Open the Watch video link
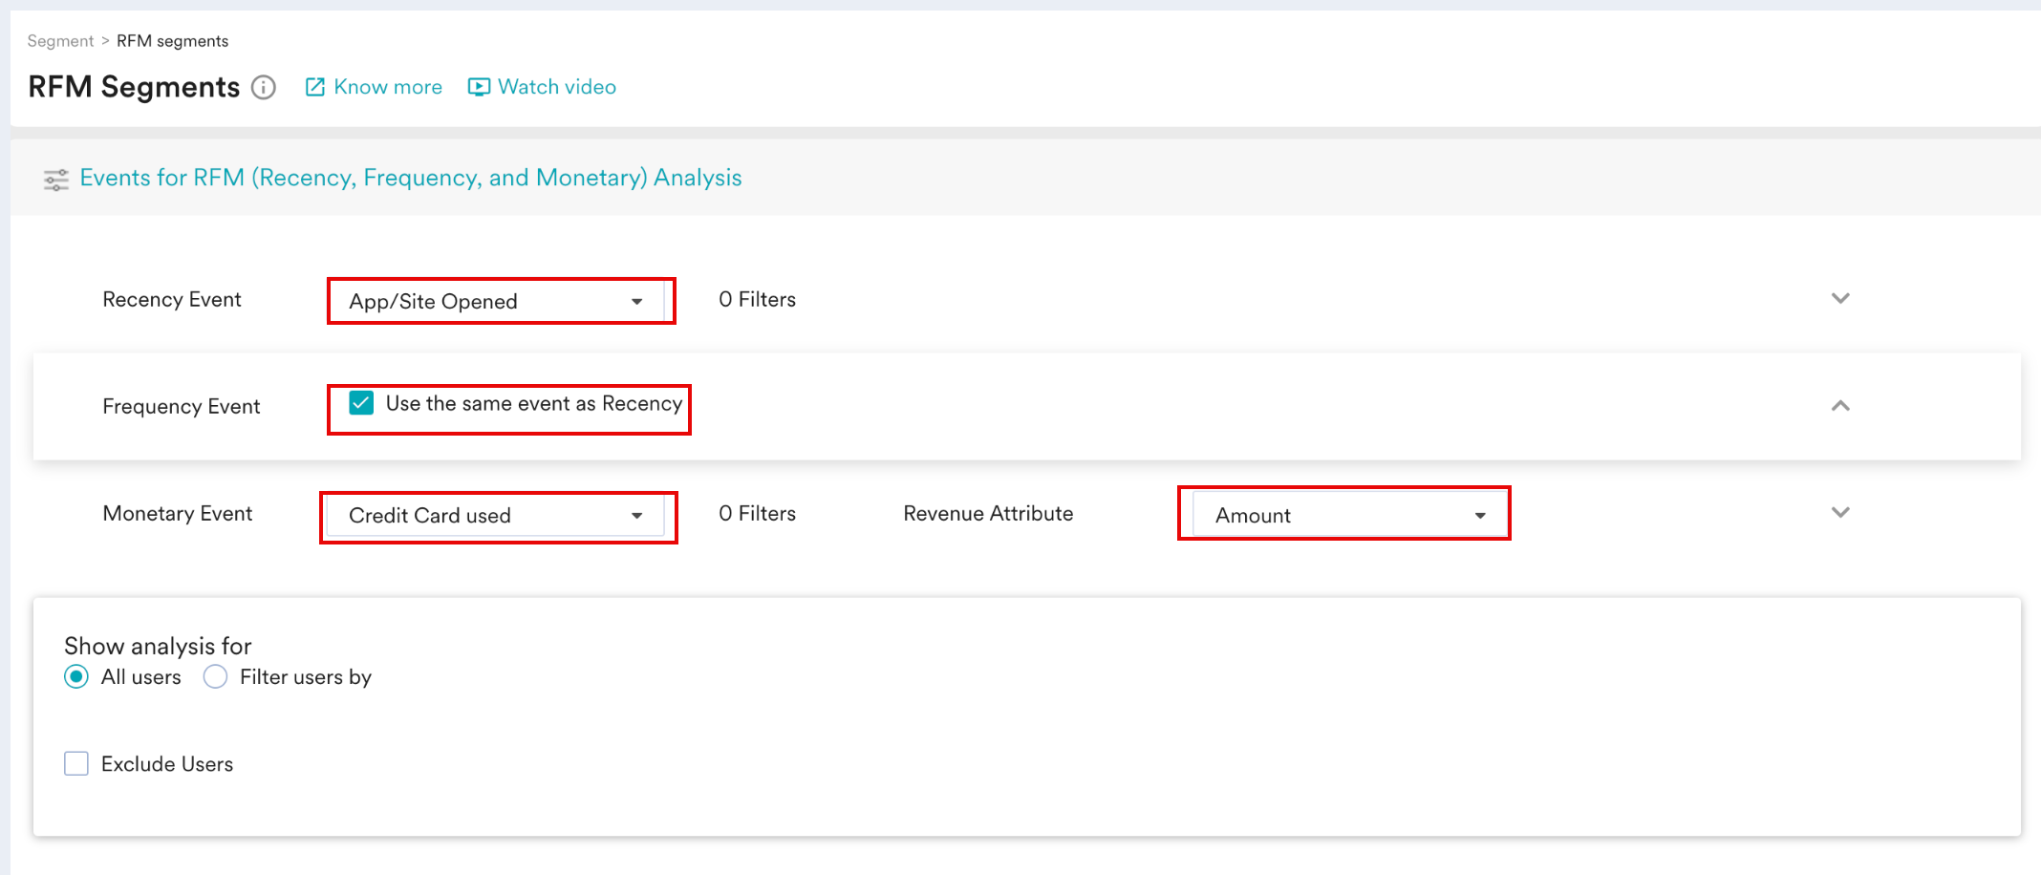The height and width of the screenshot is (875, 2041). coord(557,87)
